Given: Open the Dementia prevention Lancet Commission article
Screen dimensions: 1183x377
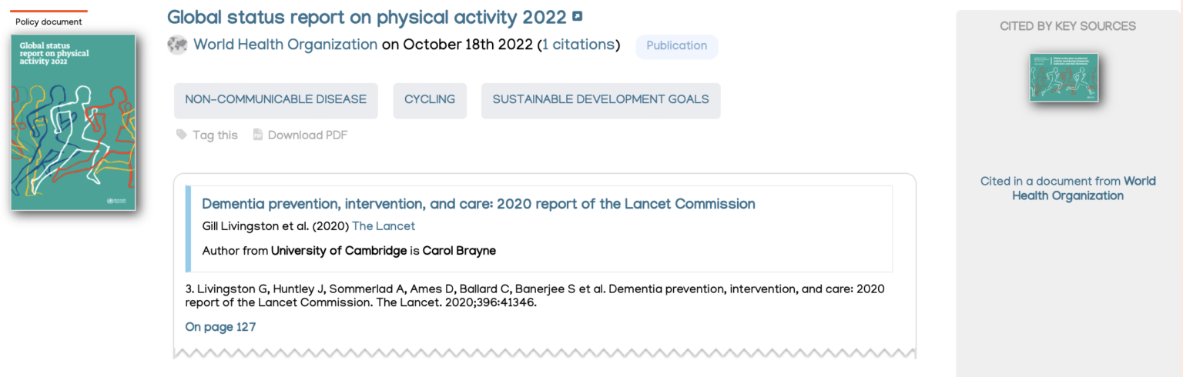Looking at the screenshot, I should pyautogui.click(x=478, y=204).
